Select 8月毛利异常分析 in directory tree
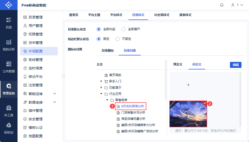249x142 pixels. [133, 106]
